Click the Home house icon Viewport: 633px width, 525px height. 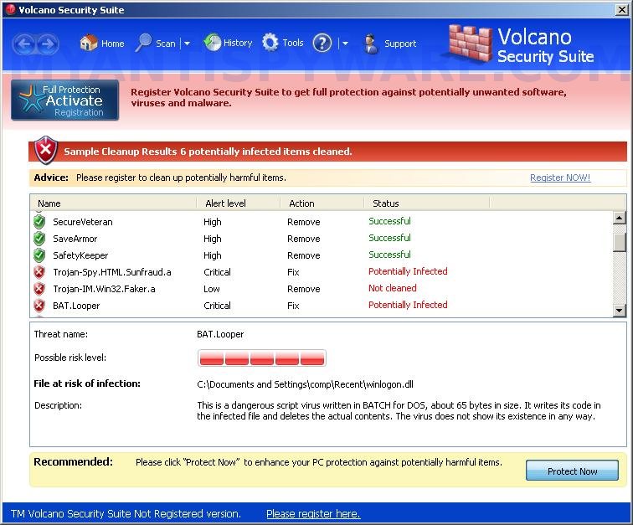tap(89, 43)
